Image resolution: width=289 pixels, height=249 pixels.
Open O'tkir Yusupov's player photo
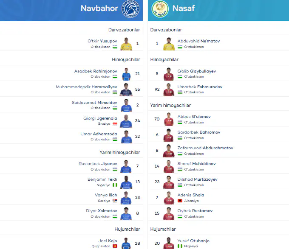click(126, 44)
